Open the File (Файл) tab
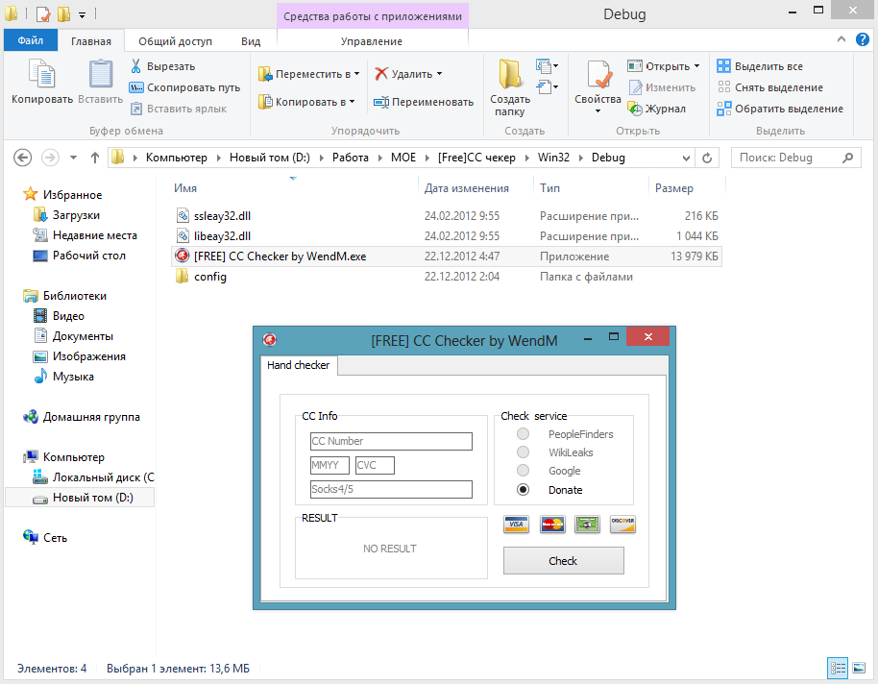 (x=30, y=41)
